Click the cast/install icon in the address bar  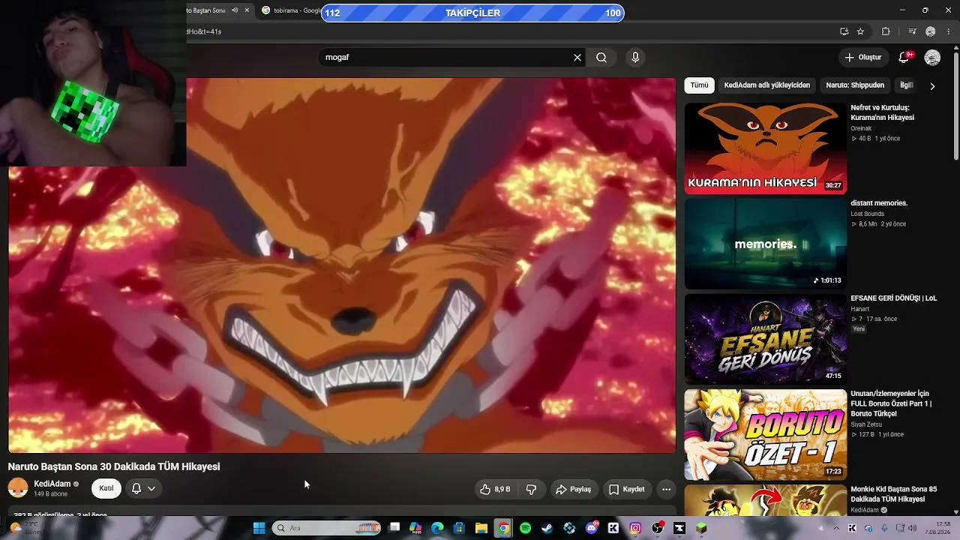click(844, 31)
